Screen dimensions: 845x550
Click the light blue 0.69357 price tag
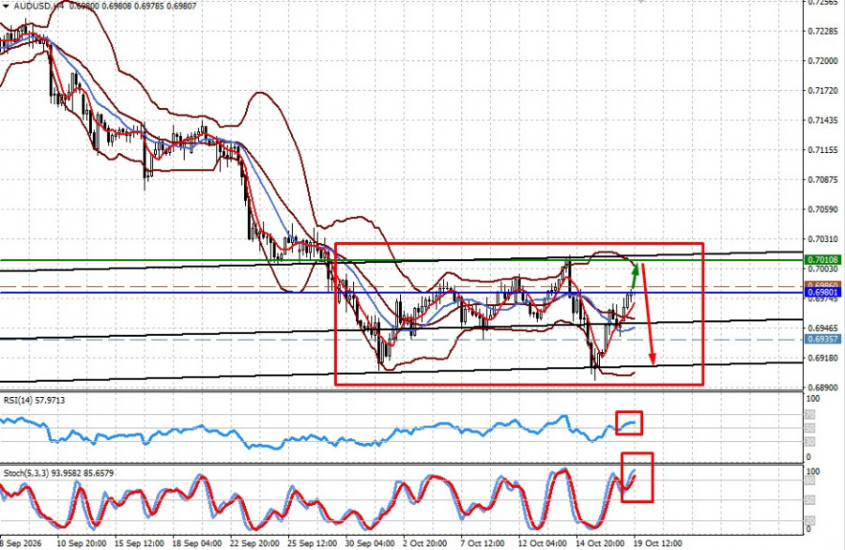(822, 339)
